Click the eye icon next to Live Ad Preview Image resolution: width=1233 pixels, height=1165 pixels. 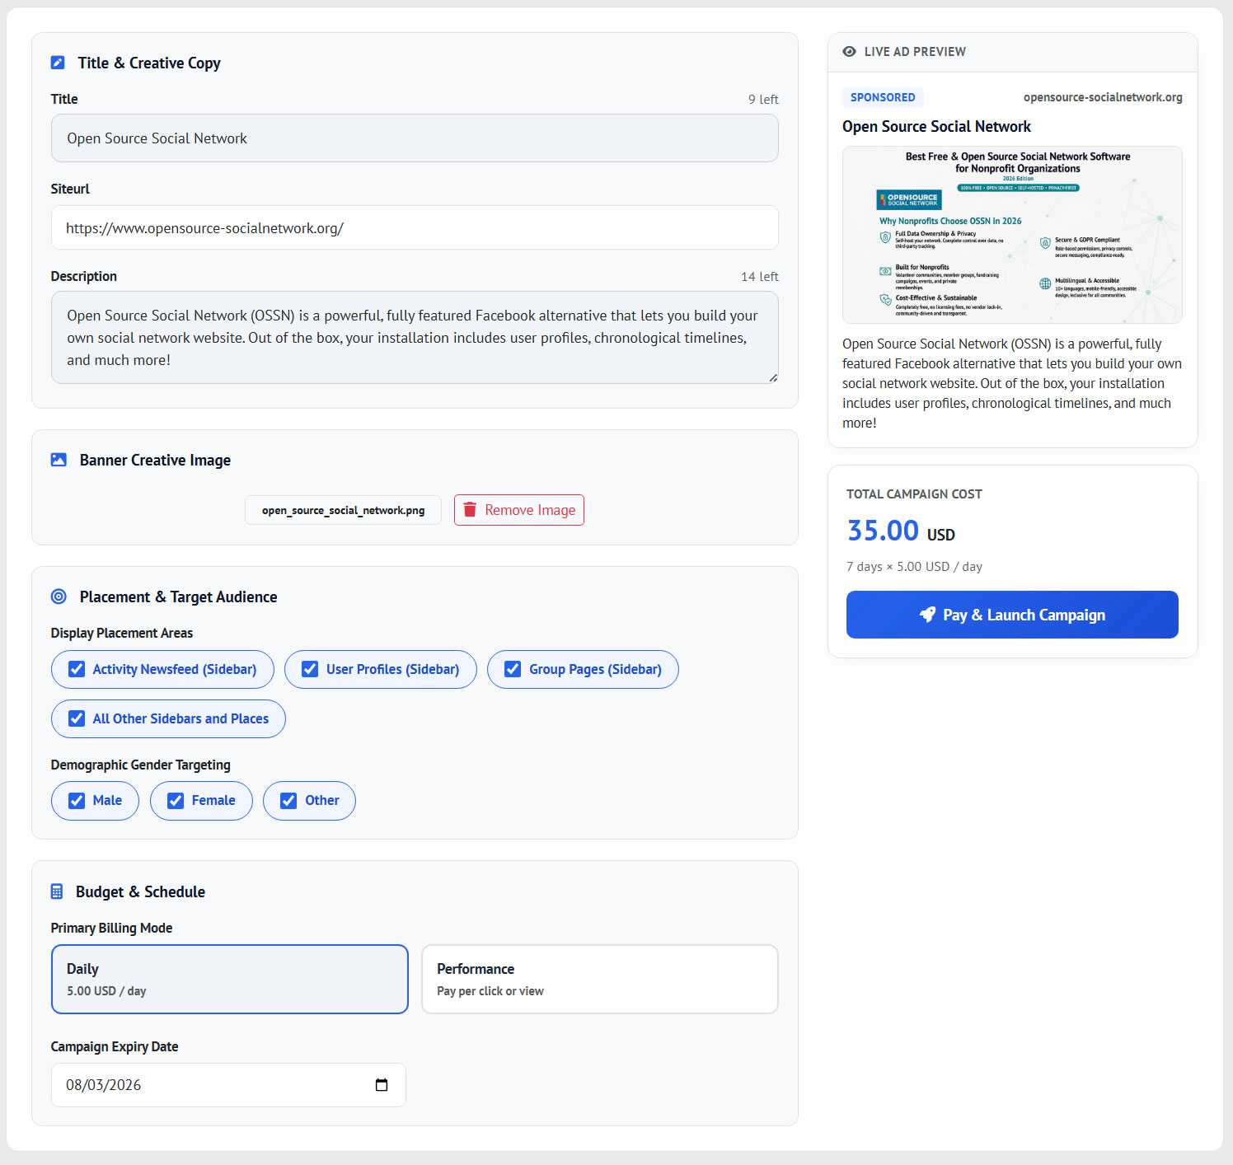tap(850, 51)
